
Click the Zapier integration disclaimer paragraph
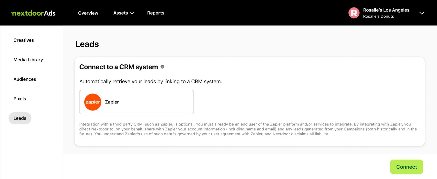(x=248, y=129)
